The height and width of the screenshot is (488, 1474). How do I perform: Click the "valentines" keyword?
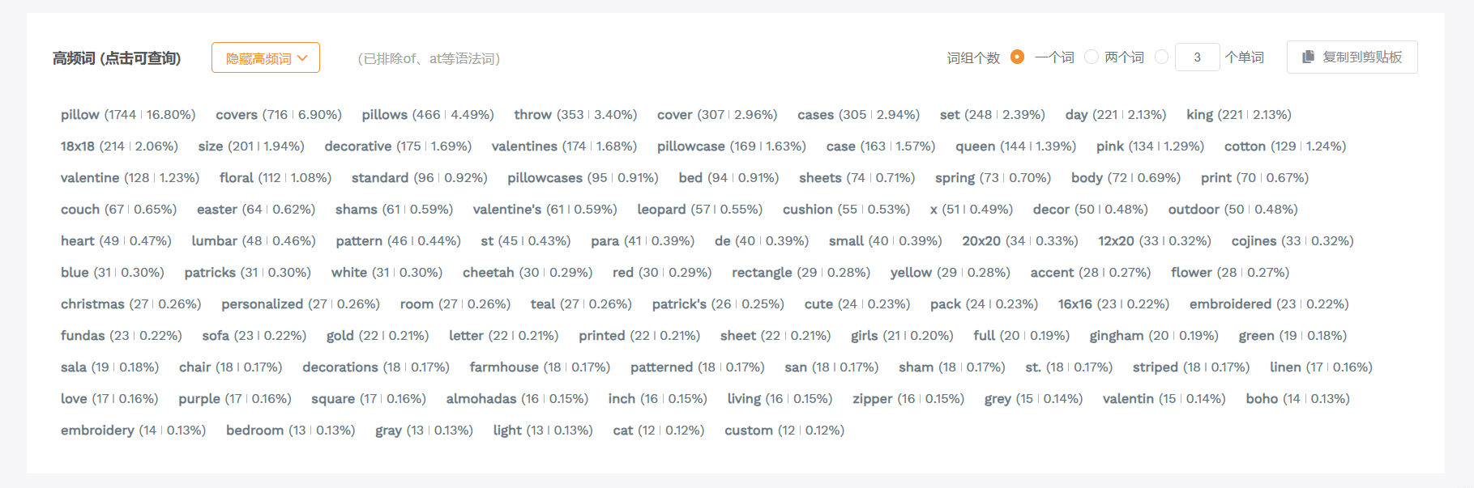click(524, 146)
